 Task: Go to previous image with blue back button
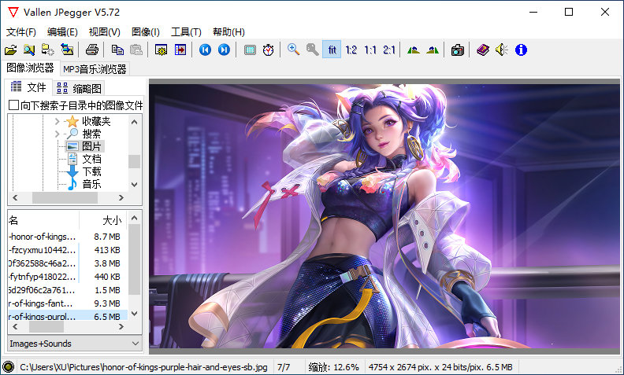click(x=206, y=50)
